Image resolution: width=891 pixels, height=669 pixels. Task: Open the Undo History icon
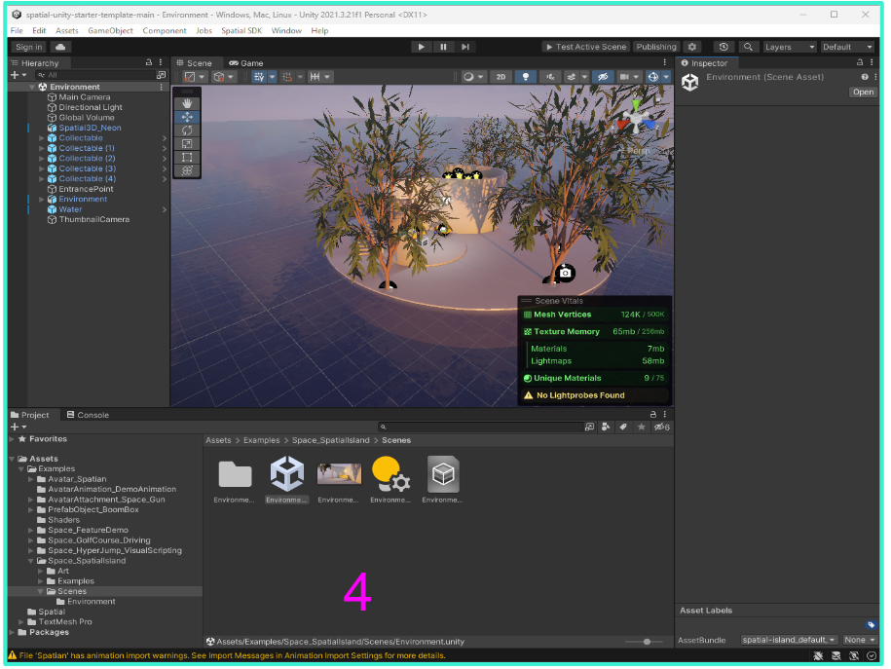723,47
